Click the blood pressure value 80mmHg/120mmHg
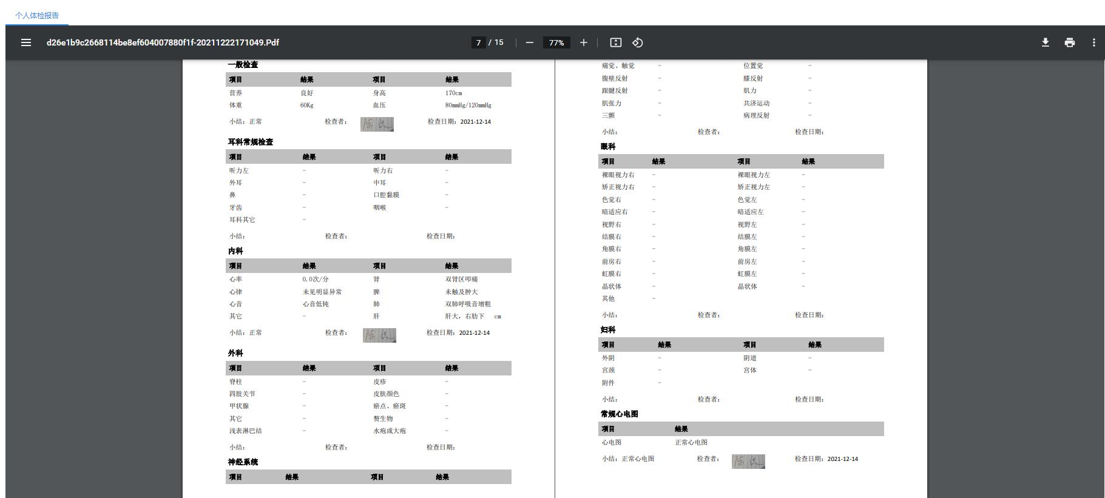This screenshot has height=498, width=1105. pyautogui.click(x=468, y=105)
